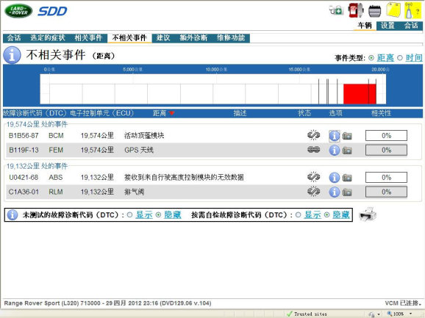Open the 设置 top-right tab
The height and width of the screenshot is (318, 425).
click(387, 26)
